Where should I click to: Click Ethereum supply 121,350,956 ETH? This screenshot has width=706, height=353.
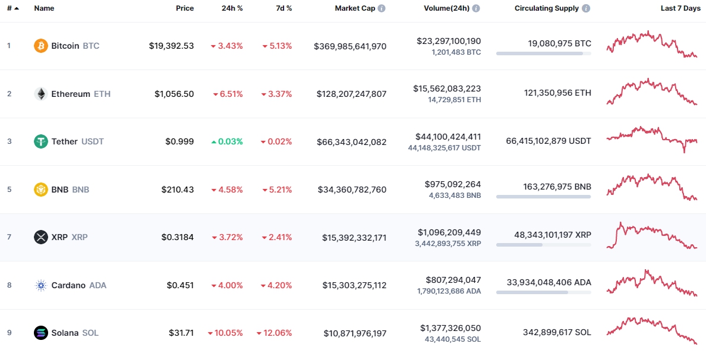(557, 93)
